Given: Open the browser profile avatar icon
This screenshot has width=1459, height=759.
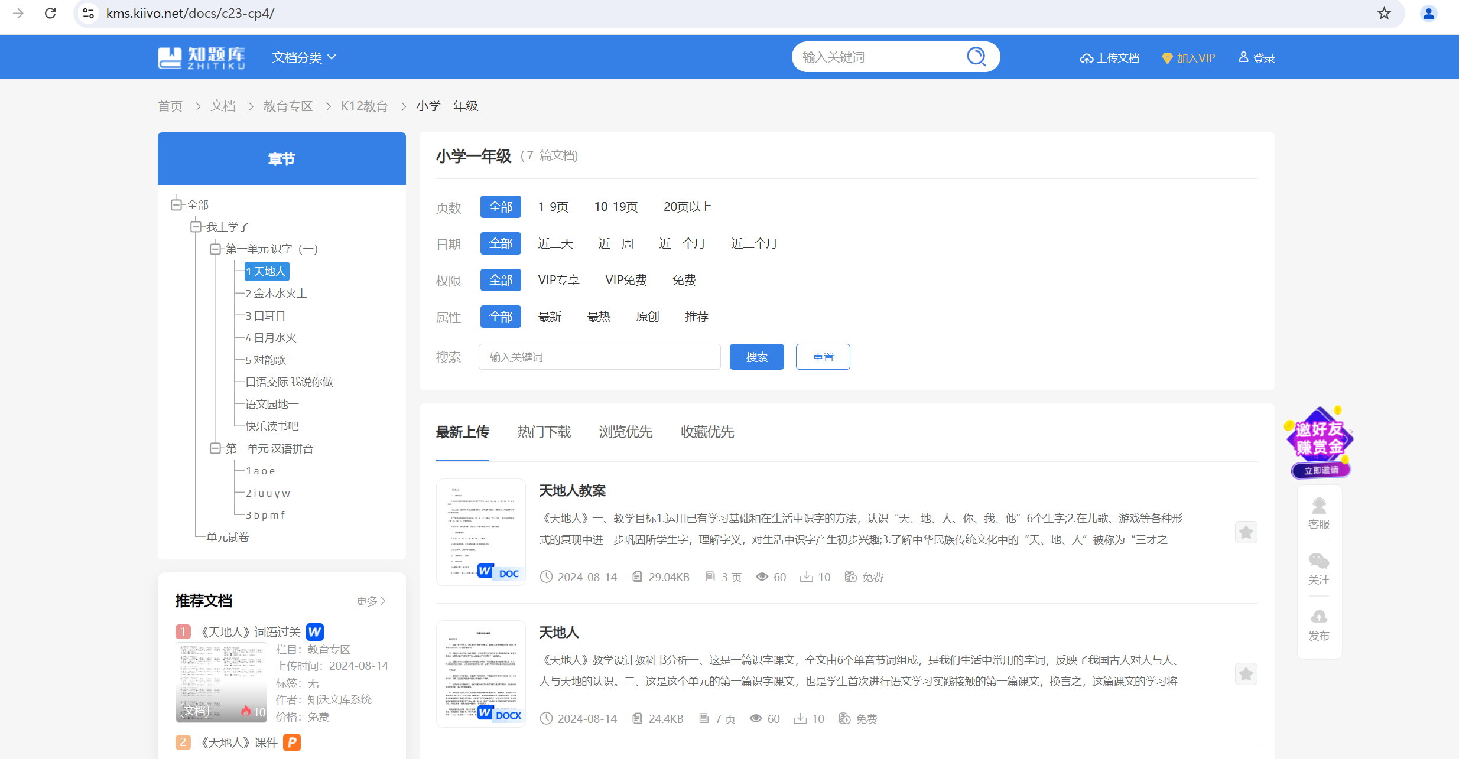Looking at the screenshot, I should click(x=1429, y=13).
